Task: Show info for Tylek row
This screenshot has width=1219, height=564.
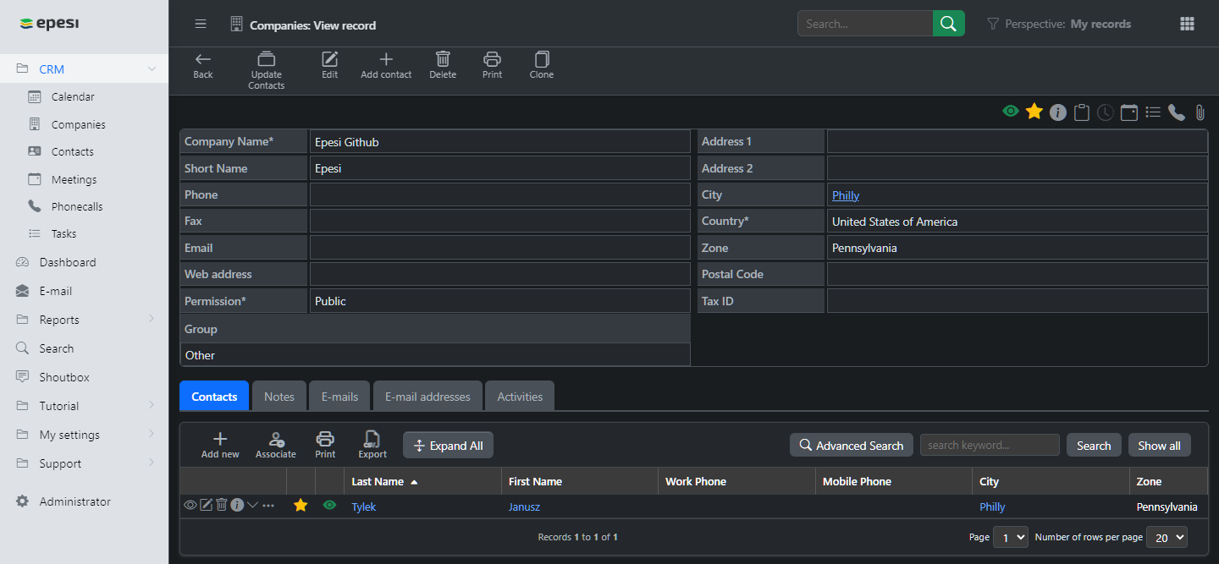Action: [x=237, y=505]
